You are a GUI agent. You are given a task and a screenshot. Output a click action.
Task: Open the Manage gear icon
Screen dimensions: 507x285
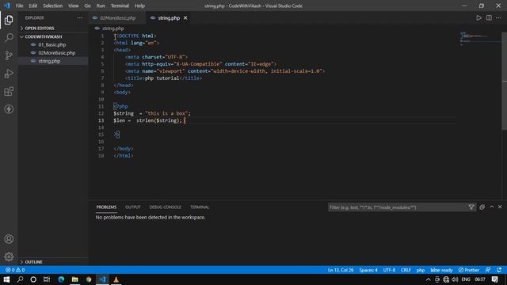pyautogui.click(x=9, y=256)
